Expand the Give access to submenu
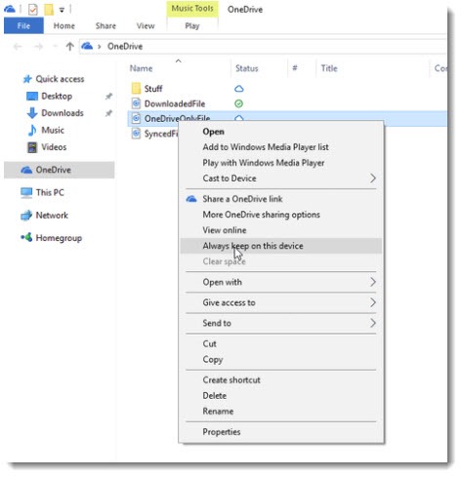 click(280, 302)
